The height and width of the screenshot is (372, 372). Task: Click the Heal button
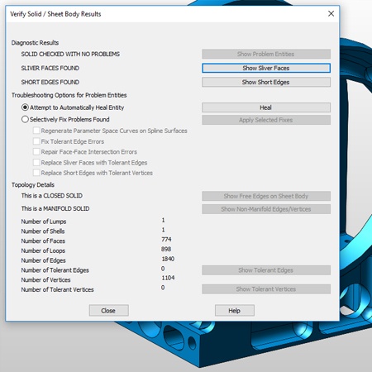pos(266,107)
